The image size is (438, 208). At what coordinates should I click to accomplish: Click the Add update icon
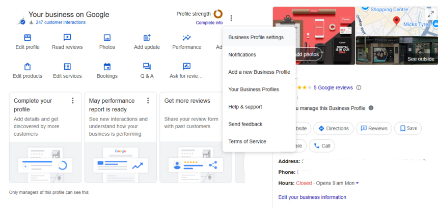point(147,38)
